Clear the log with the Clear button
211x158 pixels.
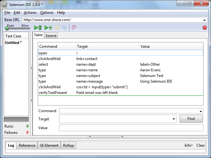201,145
